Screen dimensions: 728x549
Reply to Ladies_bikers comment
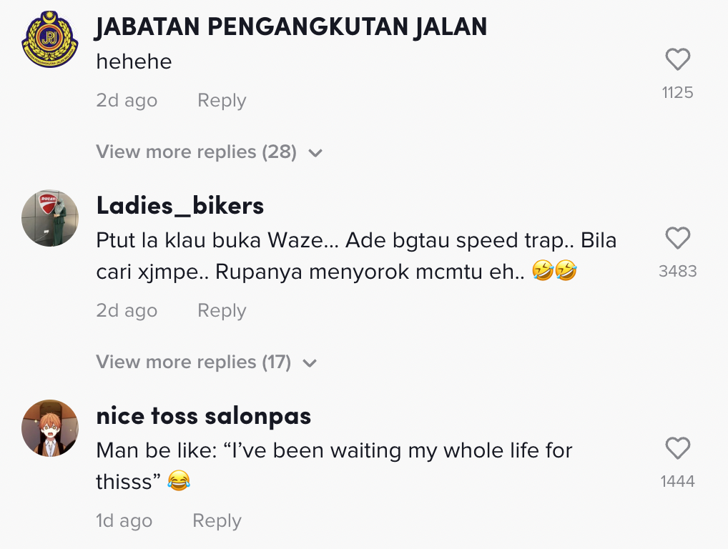[222, 311]
